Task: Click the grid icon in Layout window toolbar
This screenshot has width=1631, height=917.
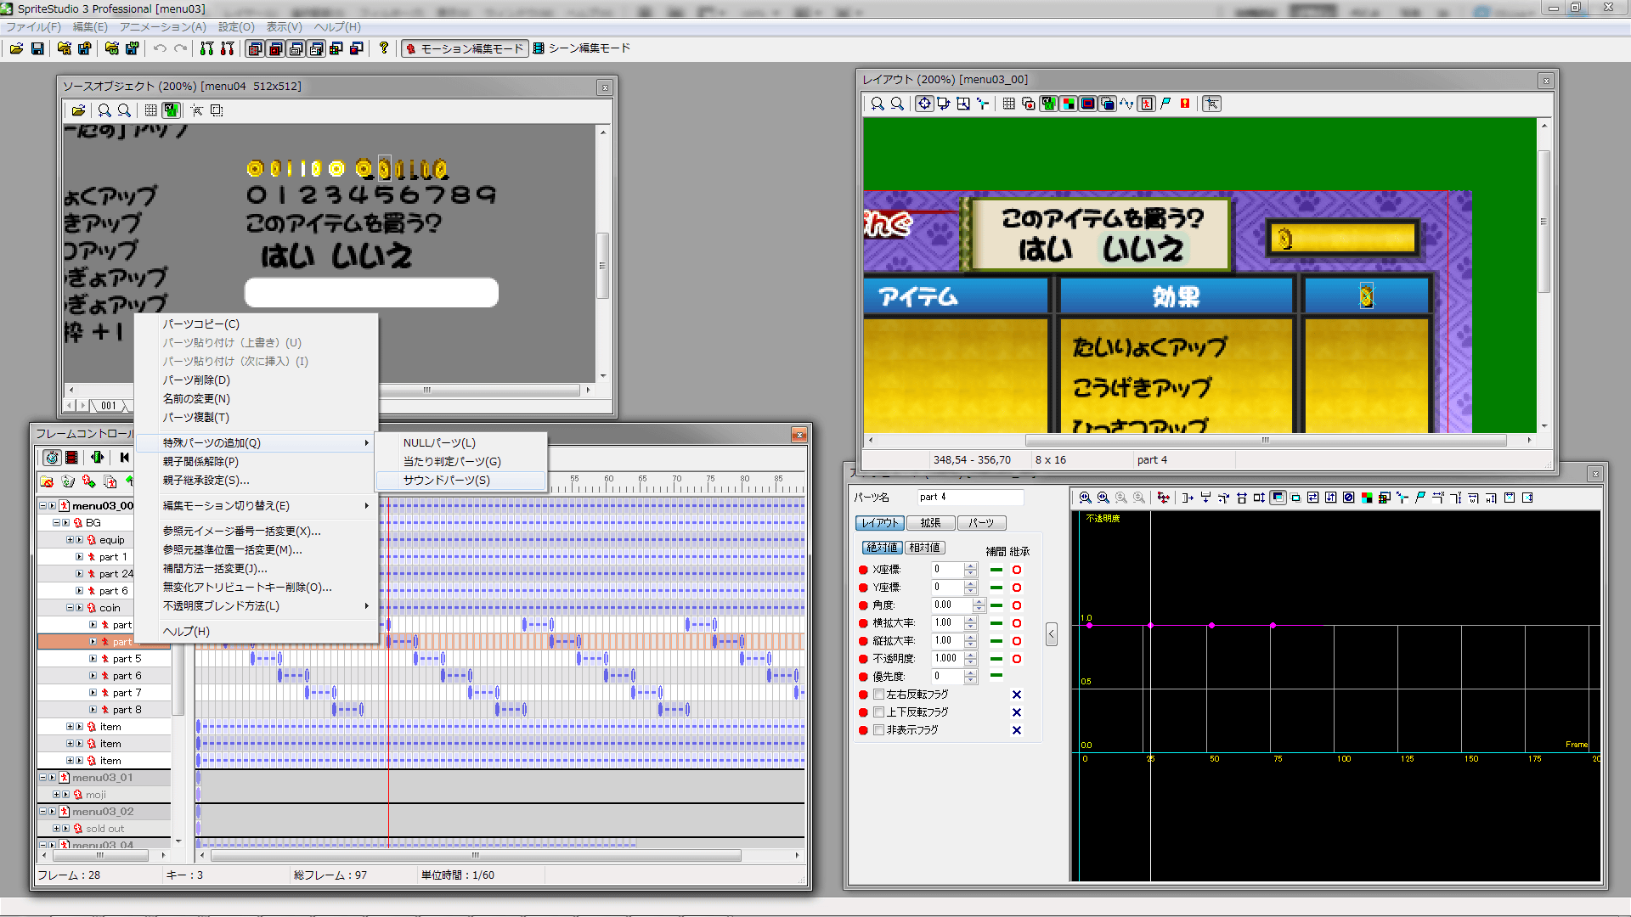Action: click(1008, 104)
